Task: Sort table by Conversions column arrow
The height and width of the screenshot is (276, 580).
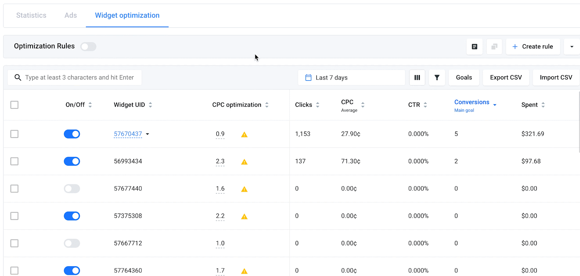Action: (495, 105)
